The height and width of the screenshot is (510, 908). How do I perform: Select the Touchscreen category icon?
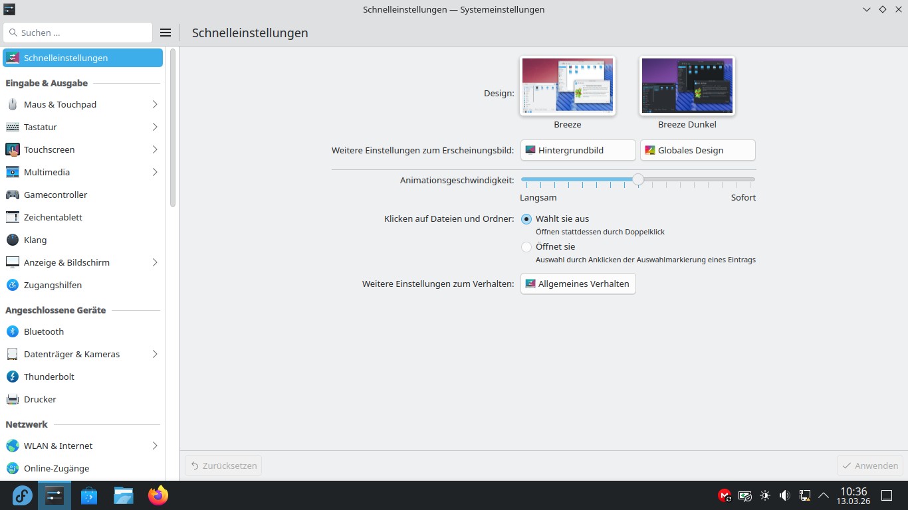click(x=13, y=149)
